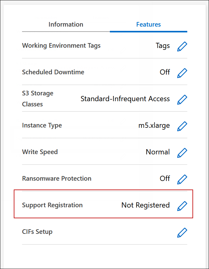Click Scheduled Downtime edit pencil
The width and height of the screenshot is (209, 269).
pos(182,73)
